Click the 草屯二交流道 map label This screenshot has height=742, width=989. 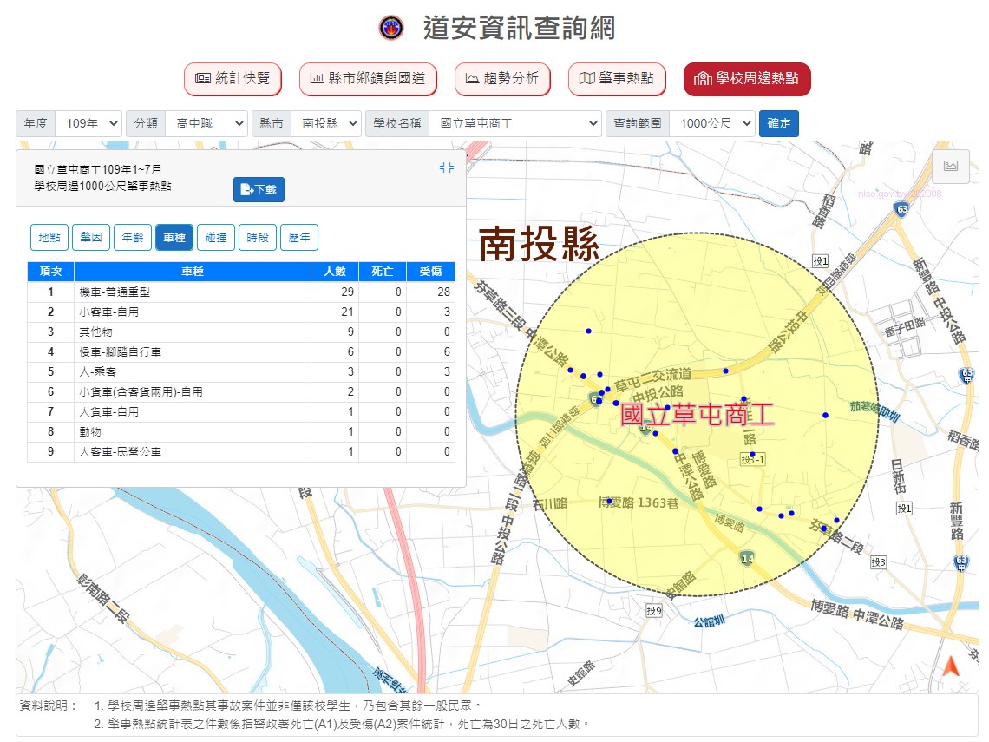pyautogui.click(x=652, y=378)
